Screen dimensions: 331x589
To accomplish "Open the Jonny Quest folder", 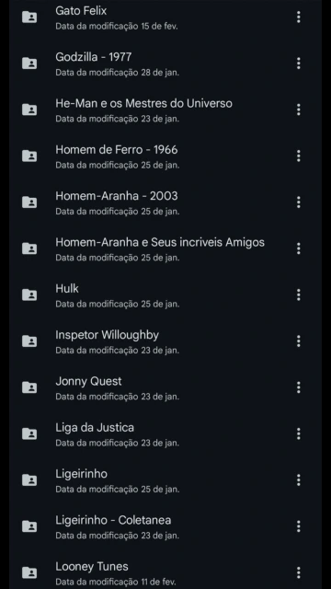I will pyautogui.click(x=165, y=387).
